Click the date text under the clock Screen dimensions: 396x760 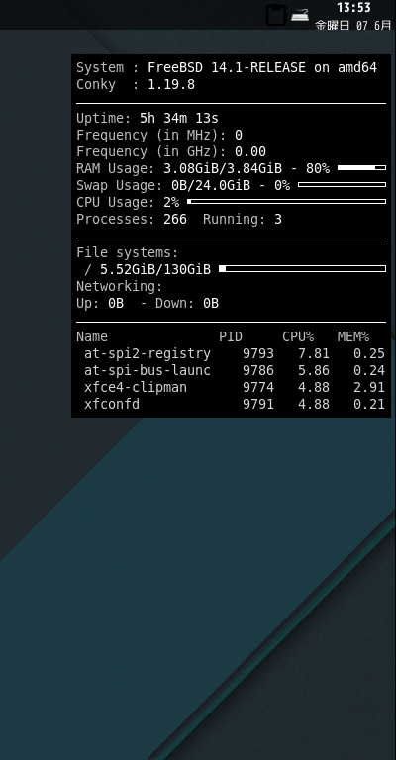click(352, 25)
